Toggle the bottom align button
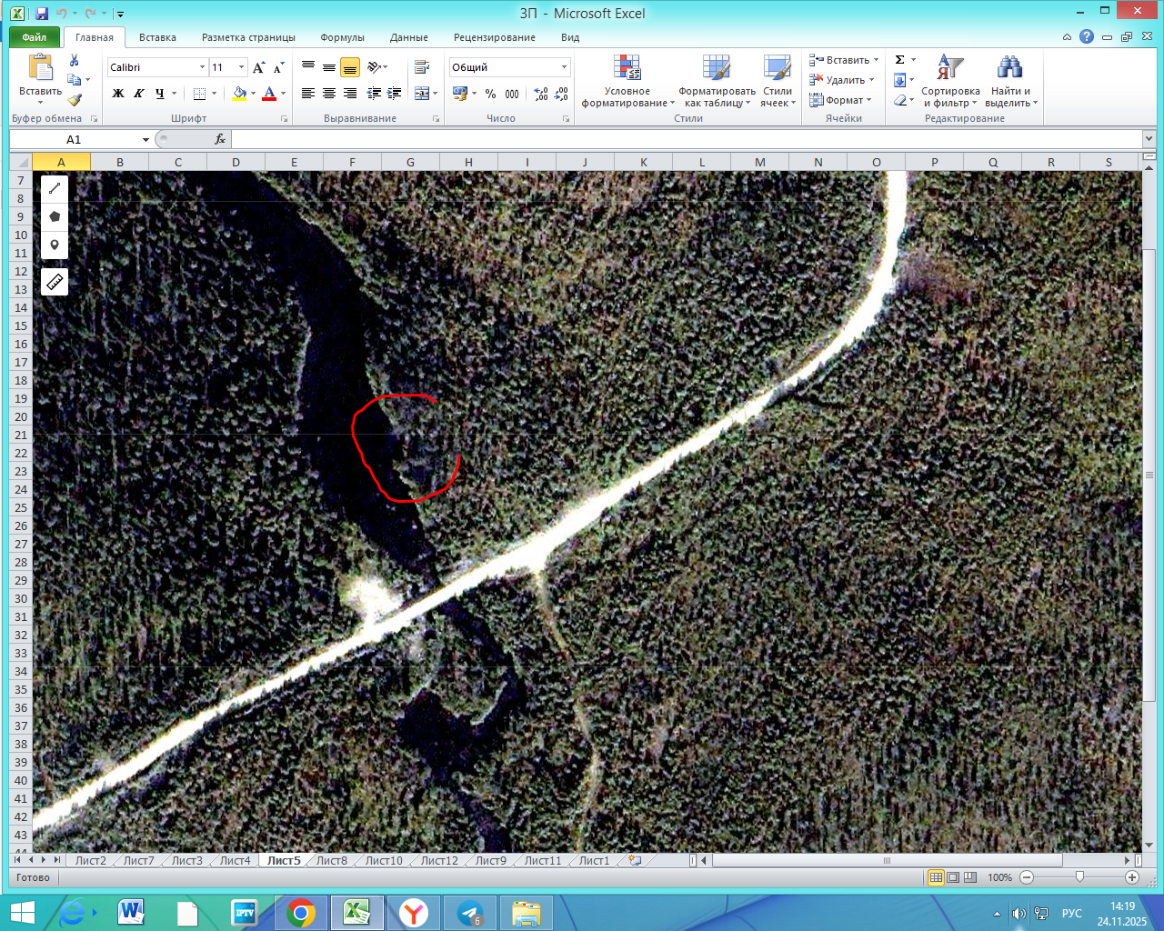 click(350, 67)
